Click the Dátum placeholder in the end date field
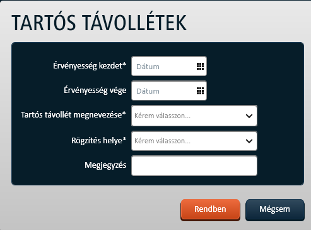 click(148, 91)
